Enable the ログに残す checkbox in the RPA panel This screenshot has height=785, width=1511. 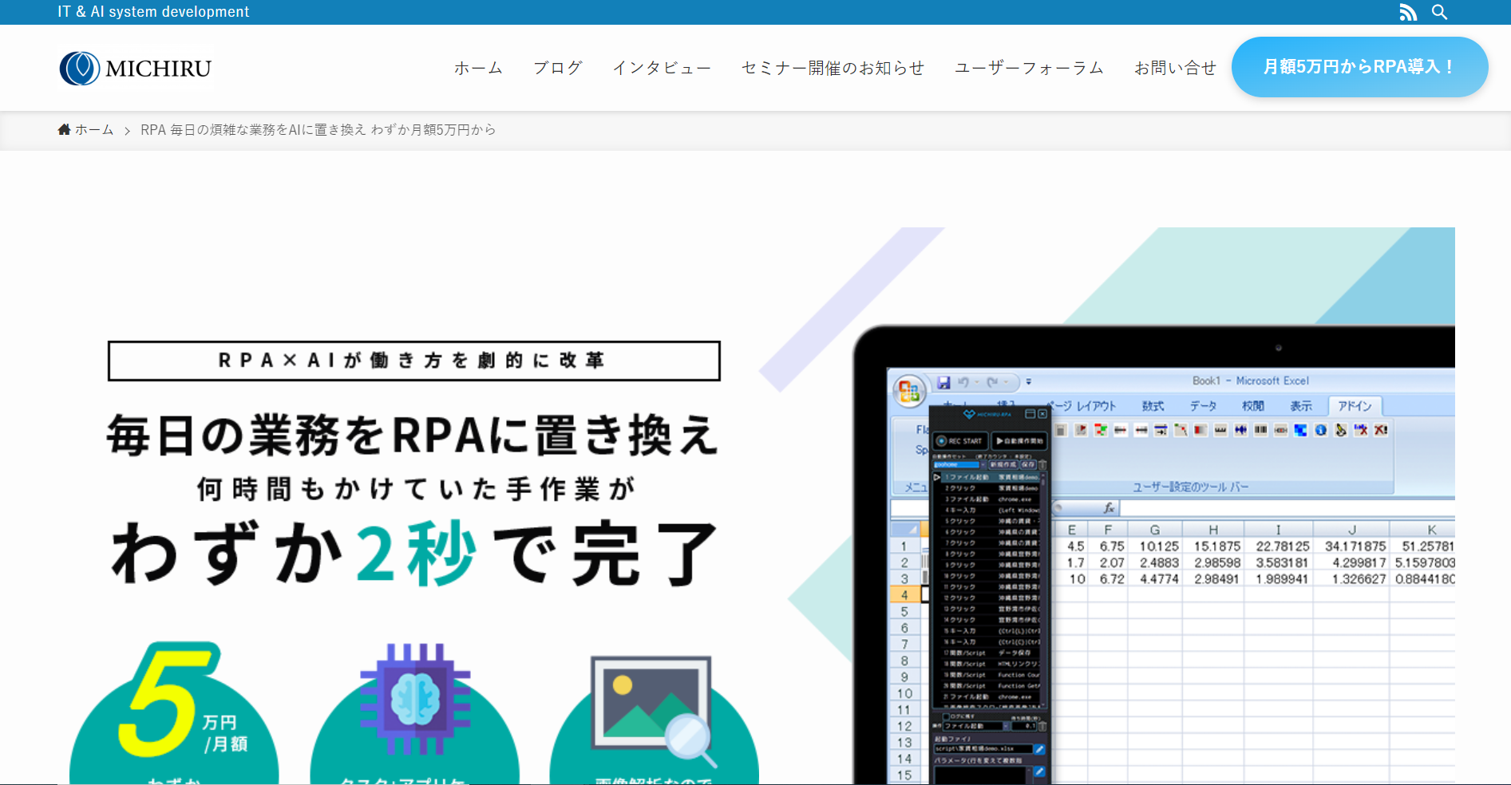tap(947, 717)
